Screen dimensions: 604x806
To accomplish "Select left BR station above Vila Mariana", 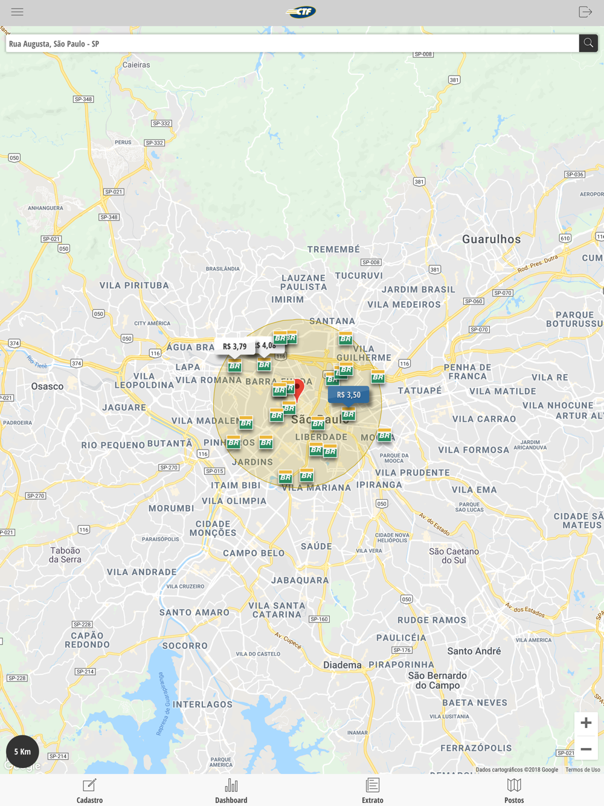I will 285,477.
